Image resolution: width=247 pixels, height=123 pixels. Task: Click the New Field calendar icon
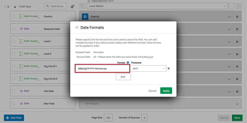22,103
